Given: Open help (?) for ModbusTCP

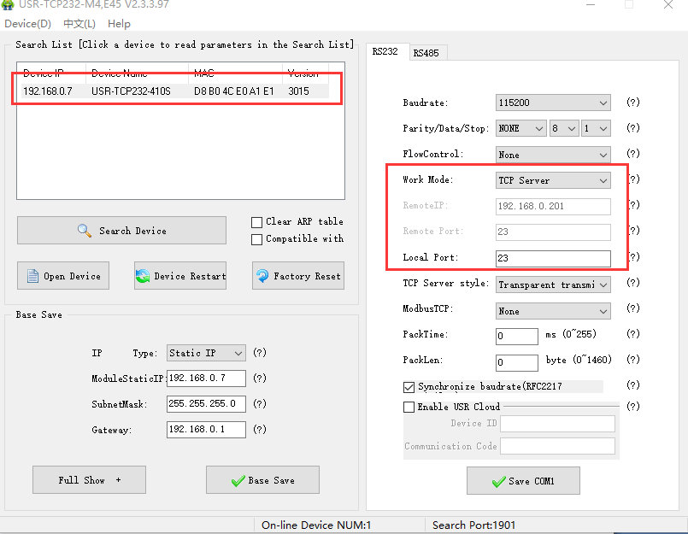Looking at the screenshot, I should tap(633, 308).
